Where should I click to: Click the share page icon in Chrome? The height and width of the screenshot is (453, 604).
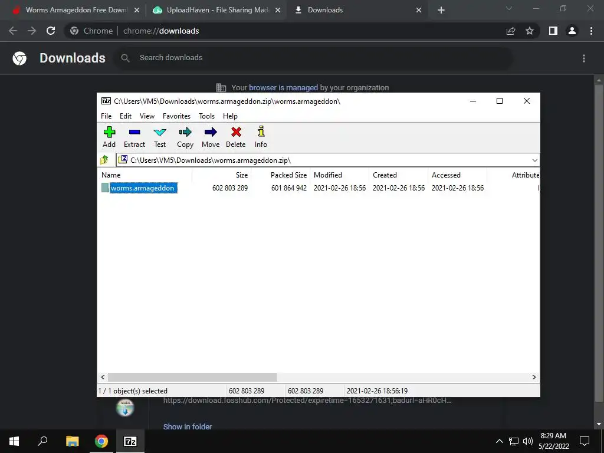click(511, 31)
